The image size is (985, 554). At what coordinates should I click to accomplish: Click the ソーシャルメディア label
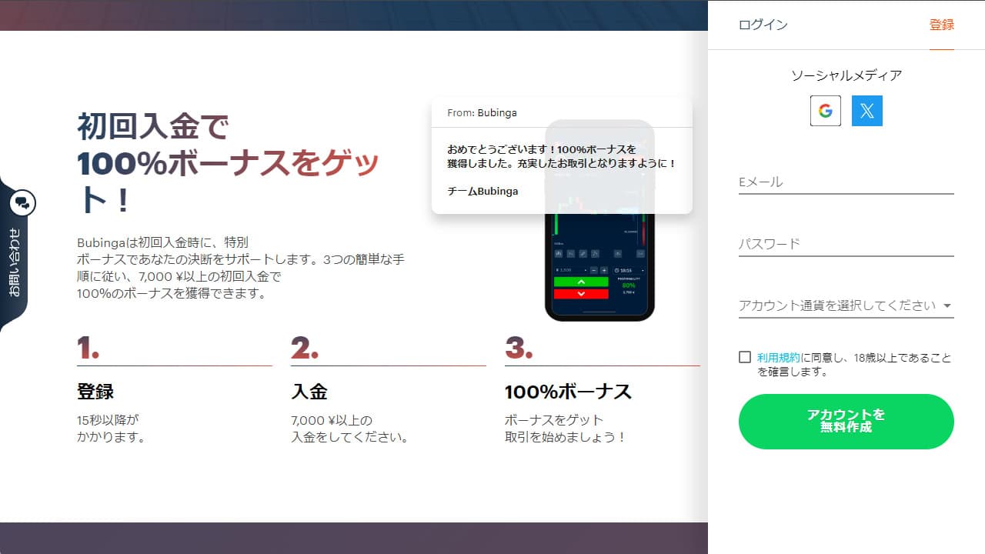coord(846,75)
